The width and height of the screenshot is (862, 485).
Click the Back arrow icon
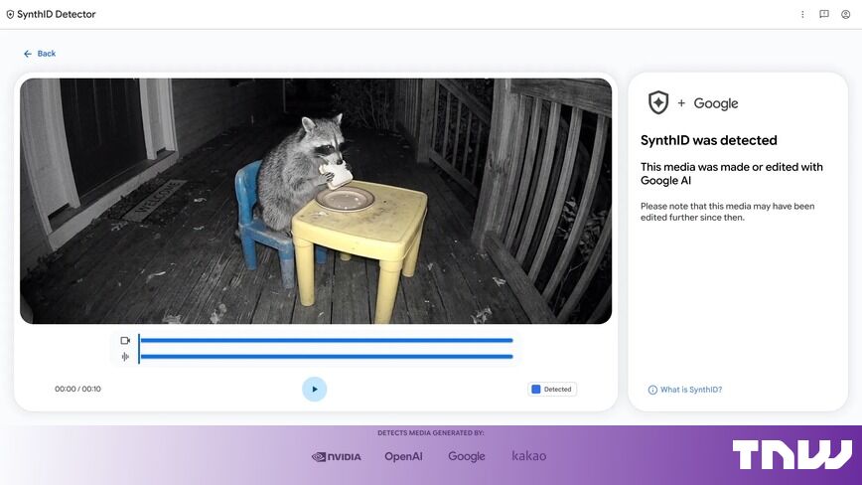click(x=28, y=54)
